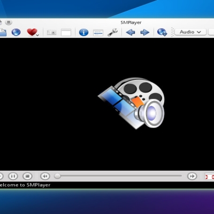Open the favorites heart icon
214x214 pixels.
32,32
